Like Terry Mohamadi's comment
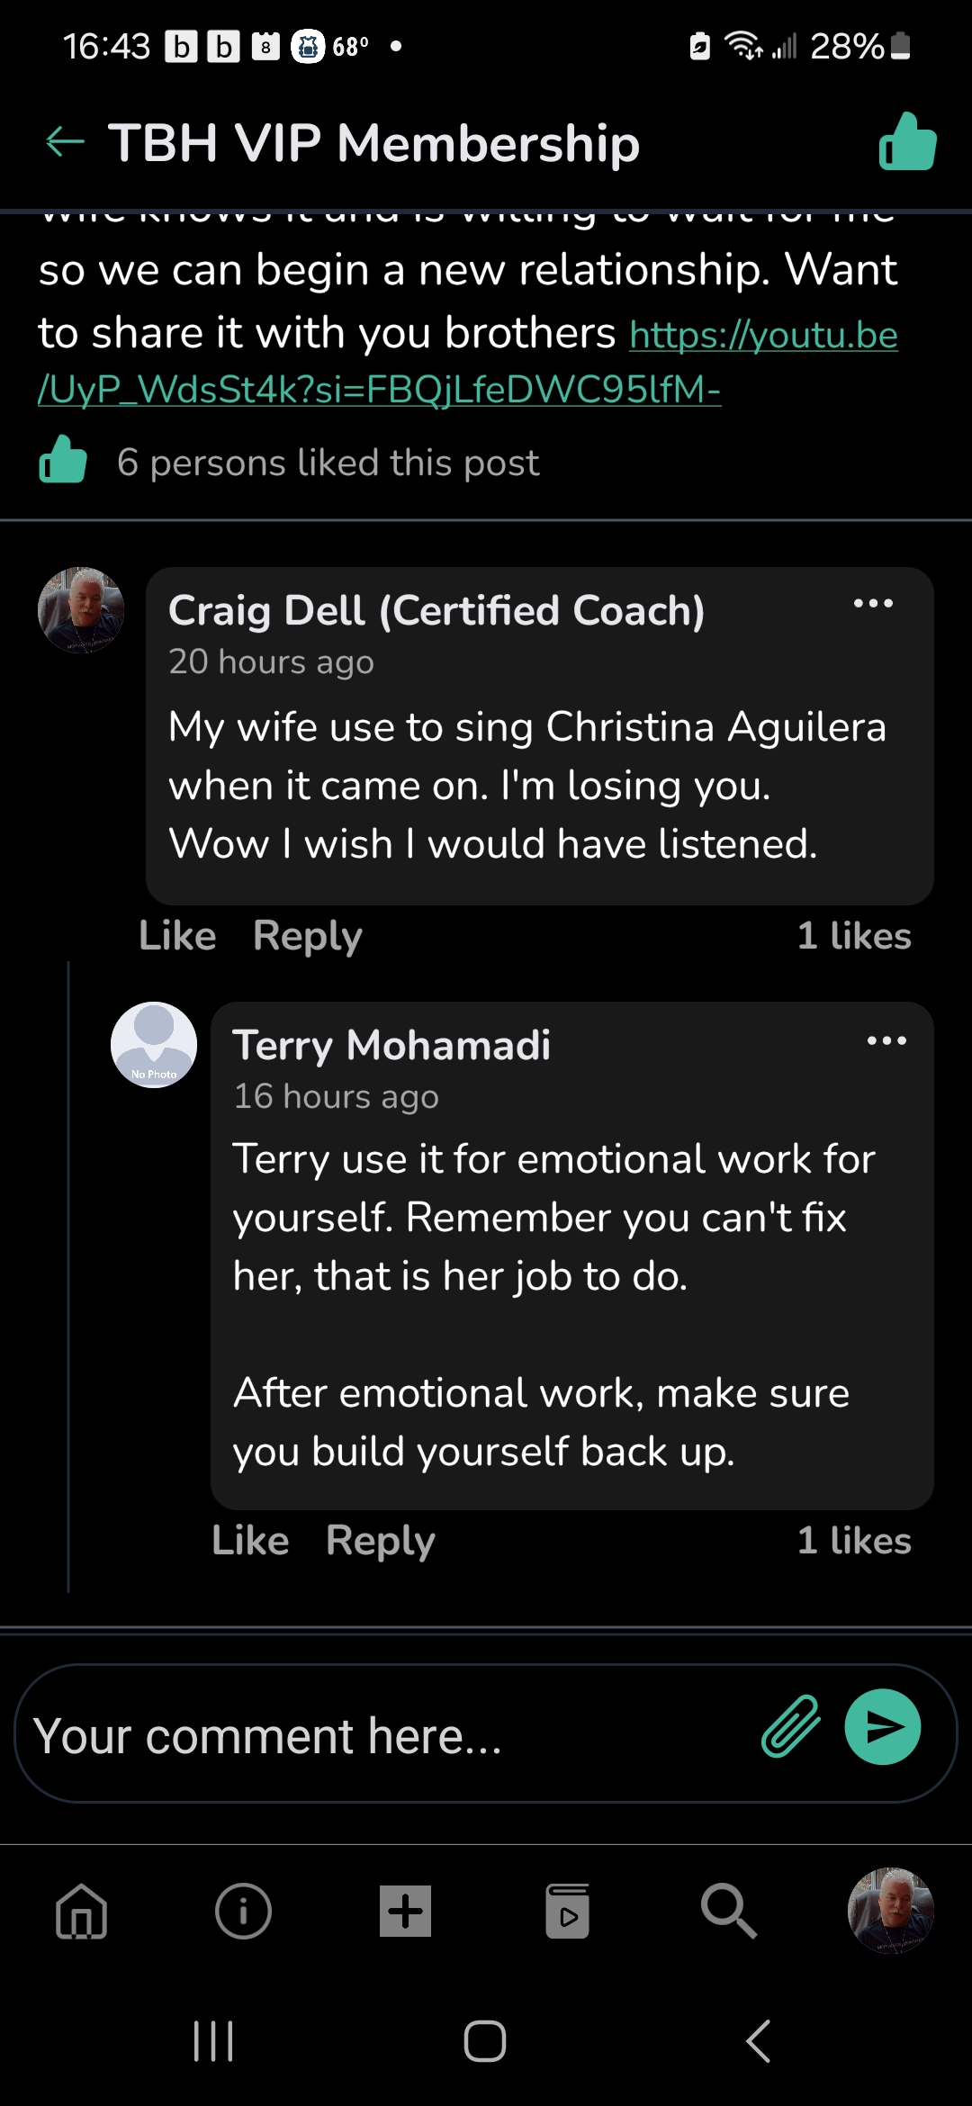 (250, 1541)
